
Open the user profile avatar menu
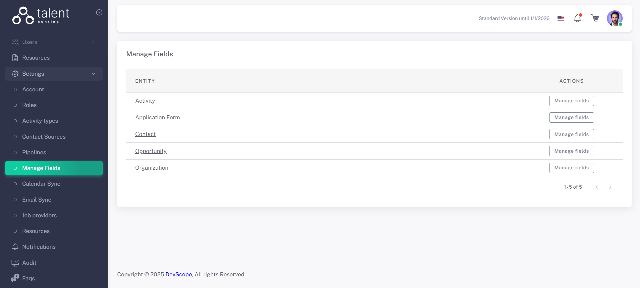pyautogui.click(x=614, y=18)
